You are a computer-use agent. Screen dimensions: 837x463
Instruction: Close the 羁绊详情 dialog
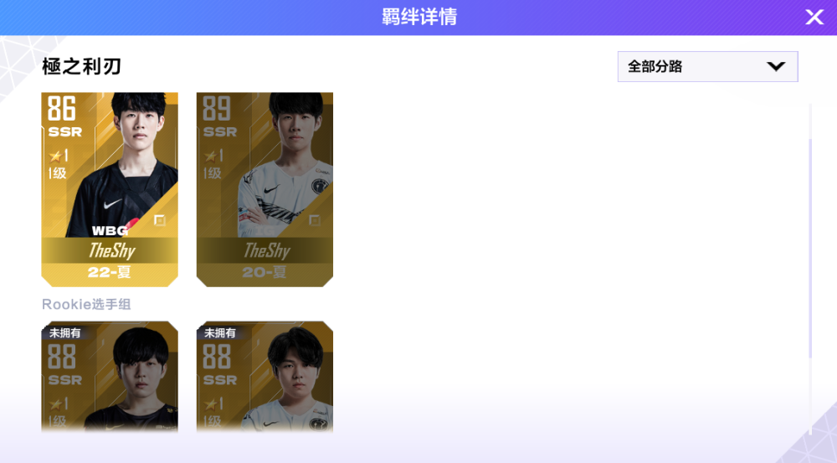[x=814, y=17]
